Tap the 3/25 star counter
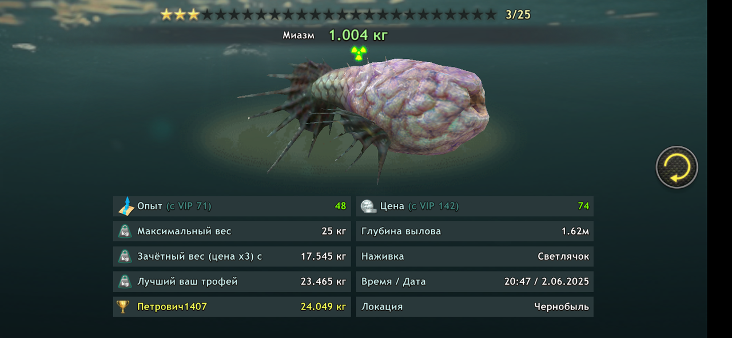The image size is (732, 338). (518, 15)
